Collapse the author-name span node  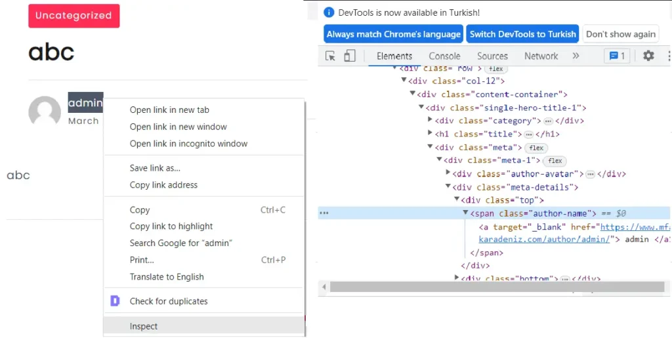click(465, 213)
